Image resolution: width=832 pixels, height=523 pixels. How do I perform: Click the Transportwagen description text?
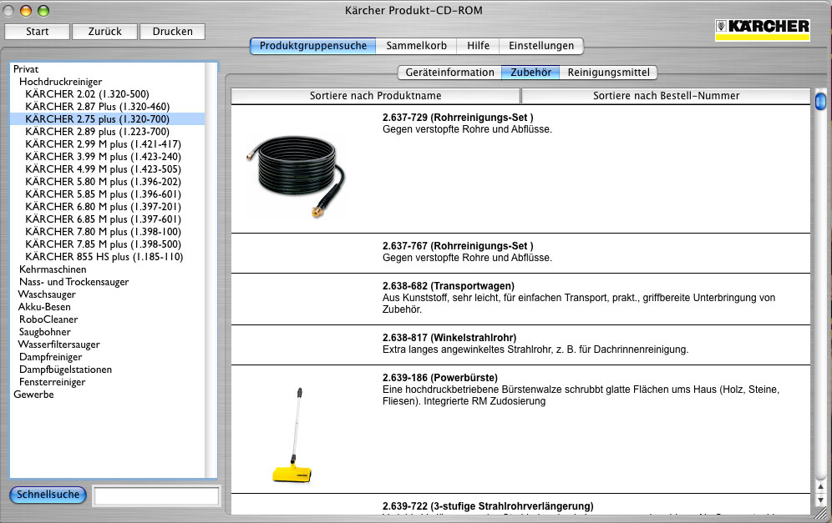coord(579,304)
